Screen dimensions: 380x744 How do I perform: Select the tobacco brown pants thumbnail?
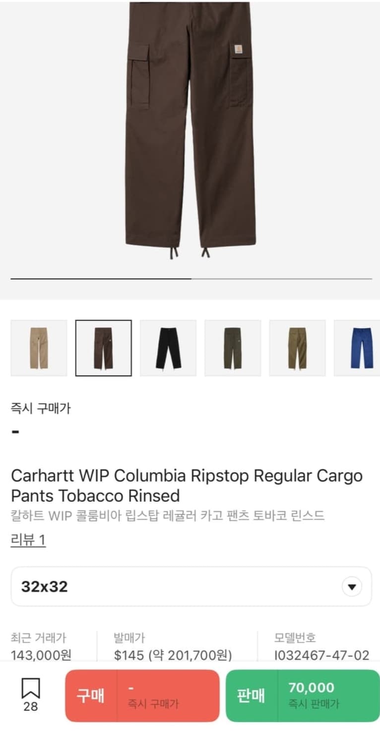tap(103, 348)
